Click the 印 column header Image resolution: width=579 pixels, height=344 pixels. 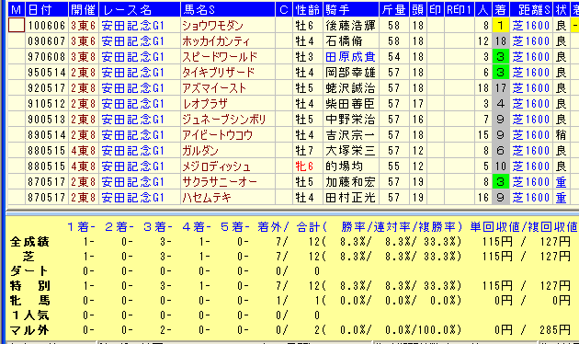point(436,9)
